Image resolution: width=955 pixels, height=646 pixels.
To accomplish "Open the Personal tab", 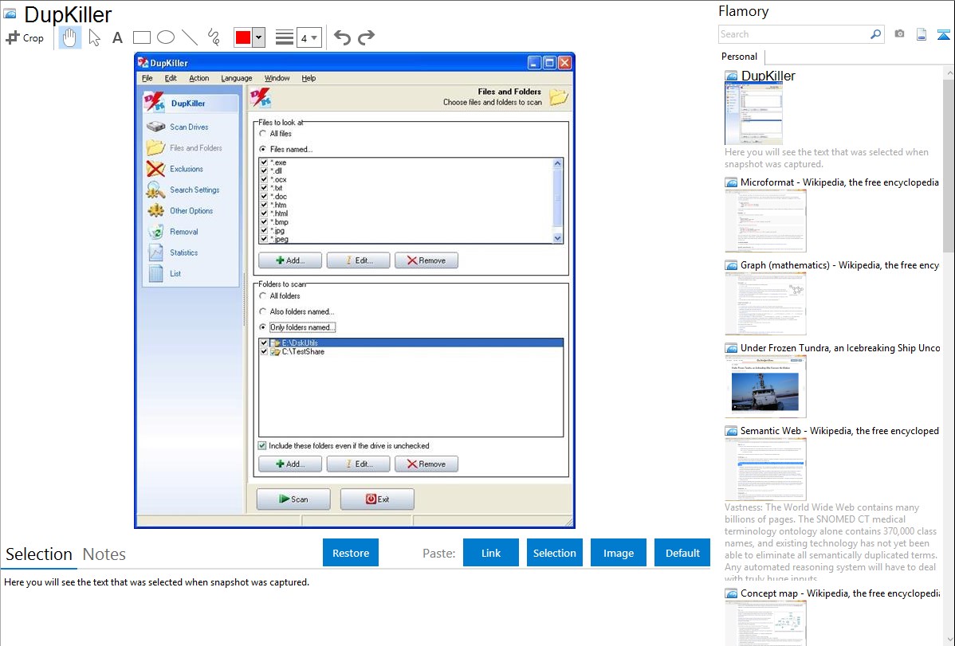I will 739,57.
